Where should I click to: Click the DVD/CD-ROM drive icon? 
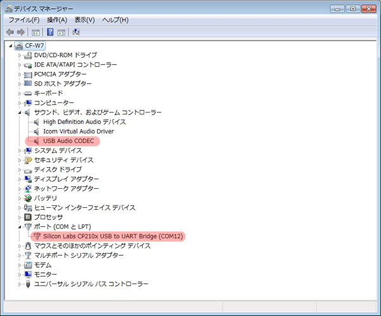coord(28,55)
